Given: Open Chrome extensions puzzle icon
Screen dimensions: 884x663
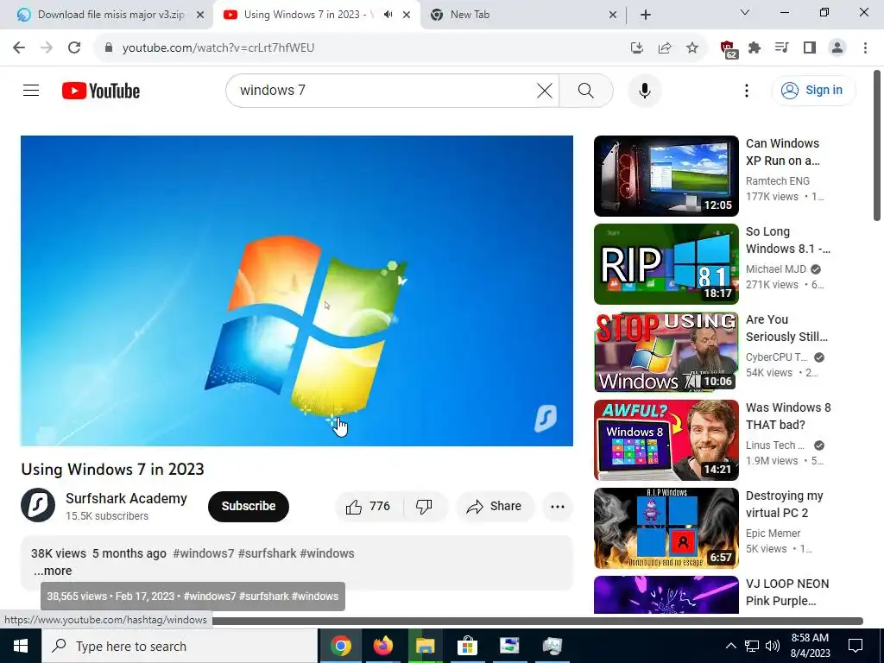Looking at the screenshot, I should pos(755,47).
